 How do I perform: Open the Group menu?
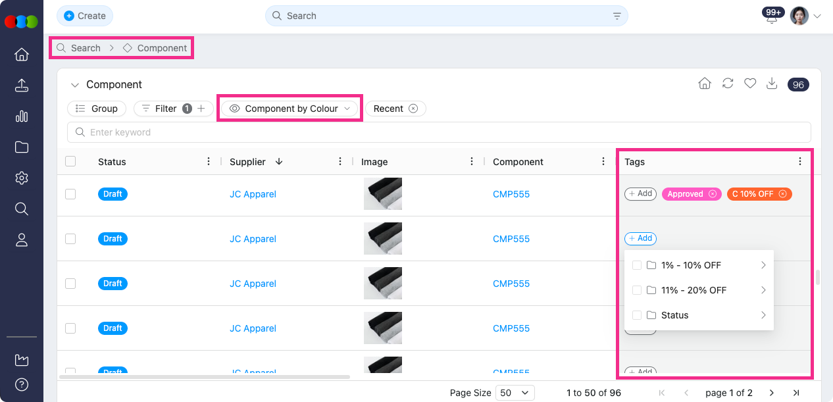[x=96, y=107]
